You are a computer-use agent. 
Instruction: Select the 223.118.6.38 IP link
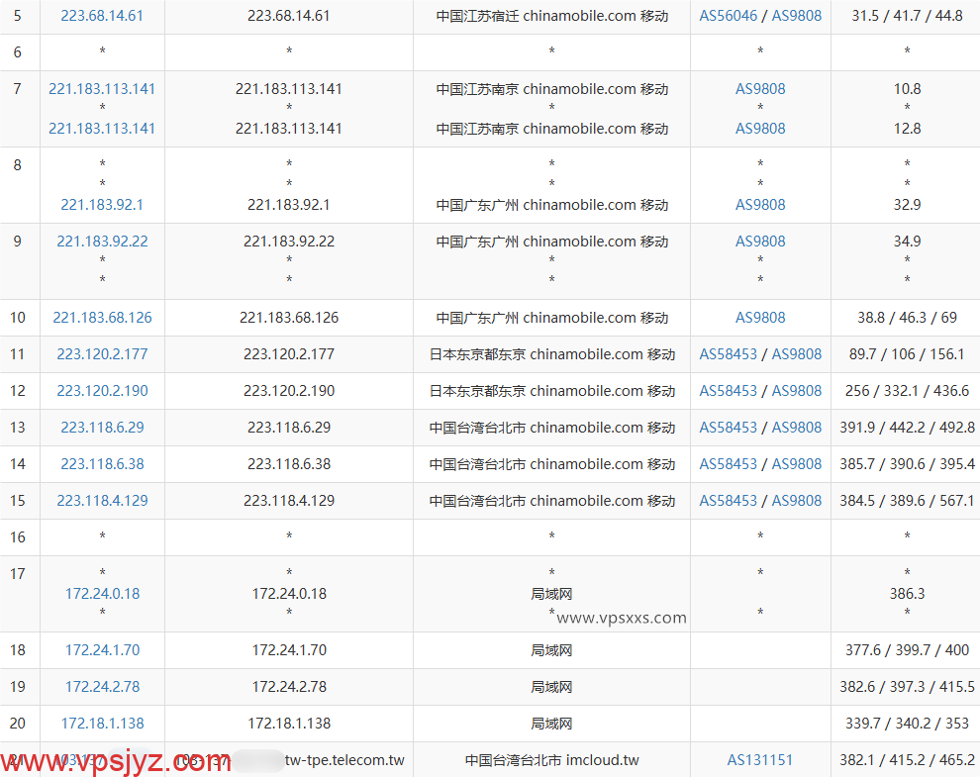coord(102,463)
